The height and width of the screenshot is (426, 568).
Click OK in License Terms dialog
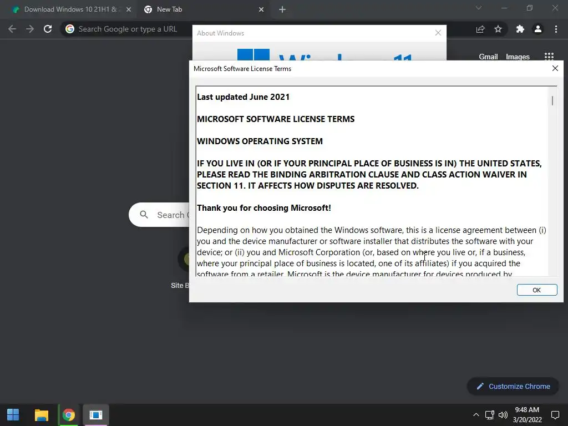537,290
